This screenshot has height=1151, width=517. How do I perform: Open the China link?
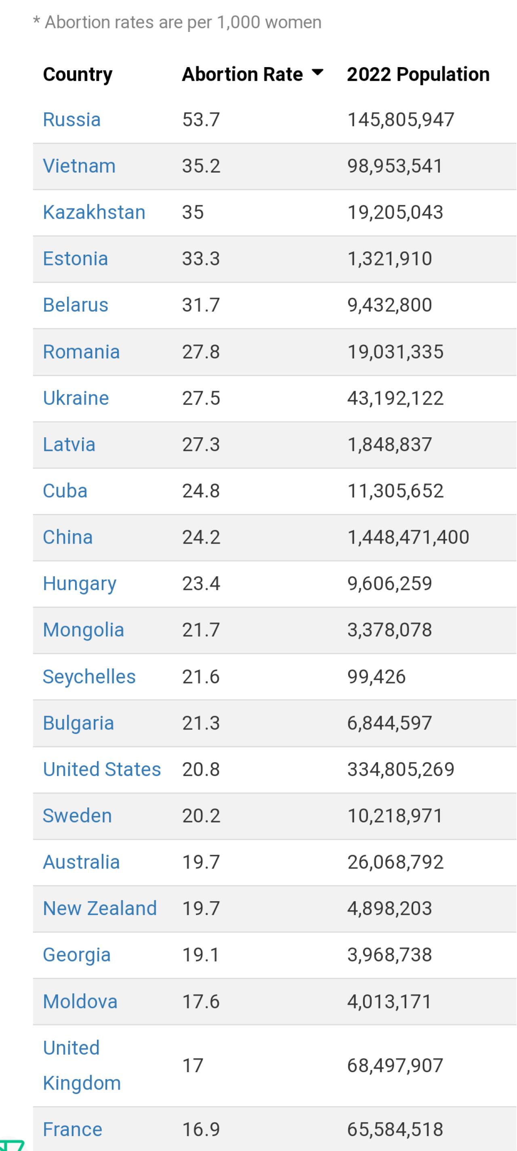68,537
